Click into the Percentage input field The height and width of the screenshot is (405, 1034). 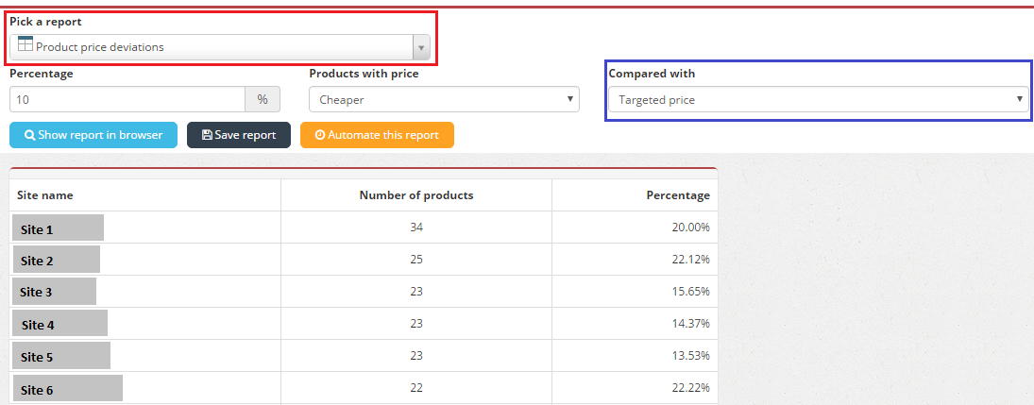(x=127, y=100)
